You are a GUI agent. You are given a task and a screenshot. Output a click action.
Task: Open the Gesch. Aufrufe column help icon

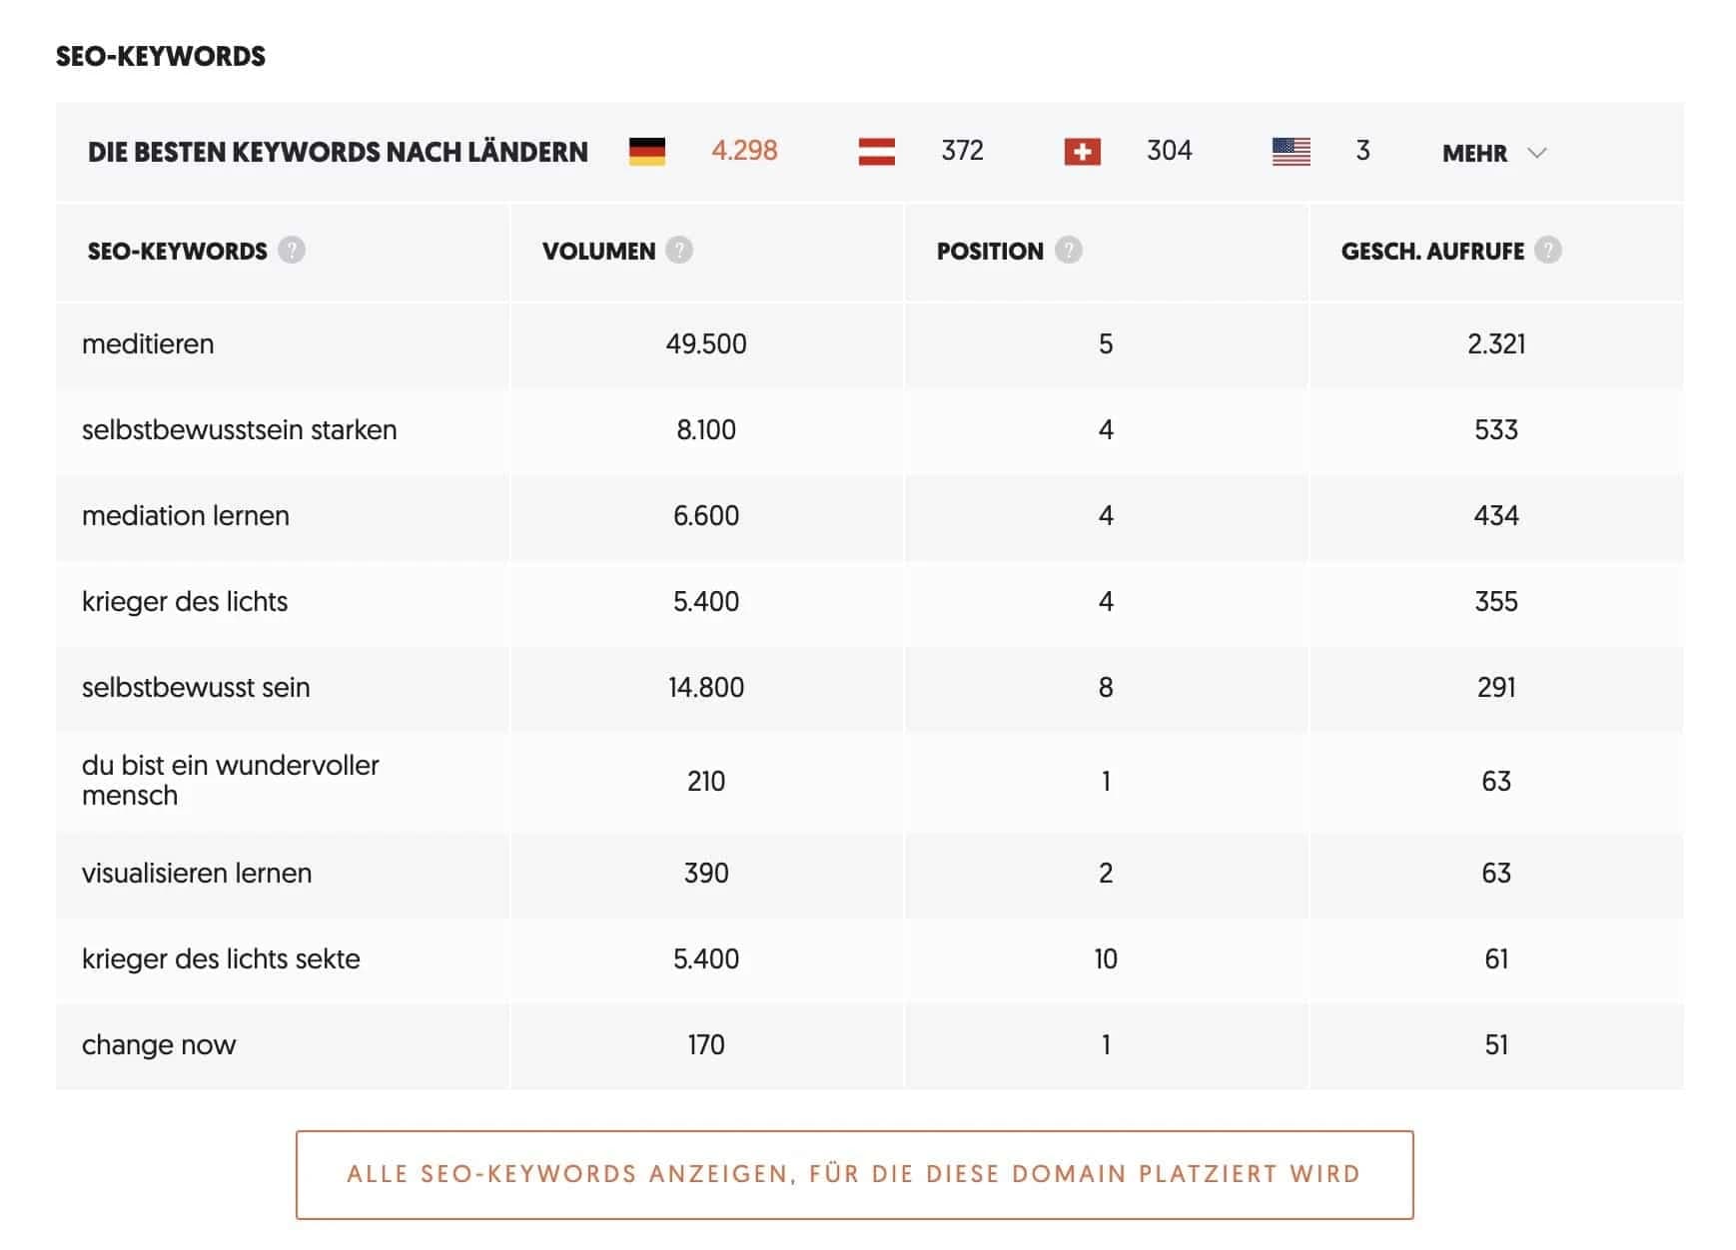point(1549,251)
